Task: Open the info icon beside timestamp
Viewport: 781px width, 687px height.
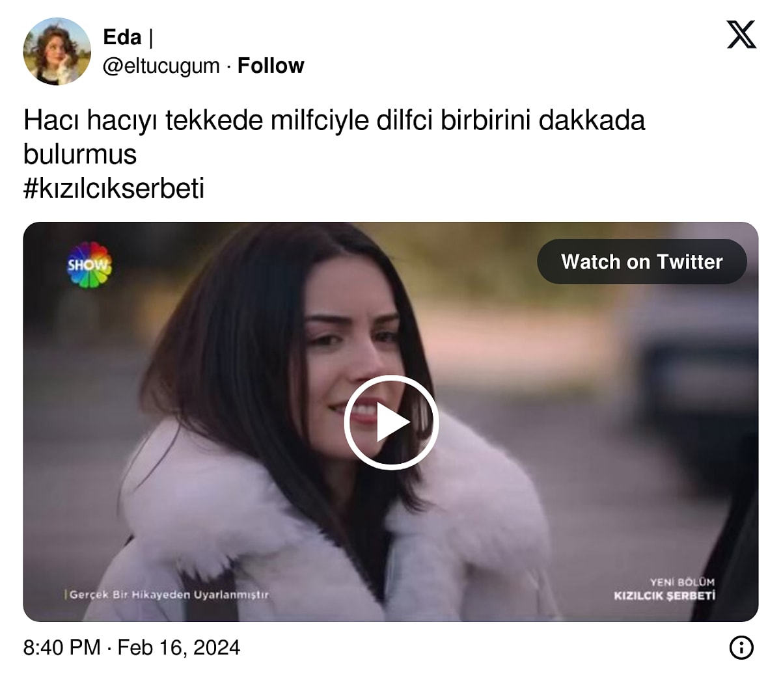Action: coord(741,647)
